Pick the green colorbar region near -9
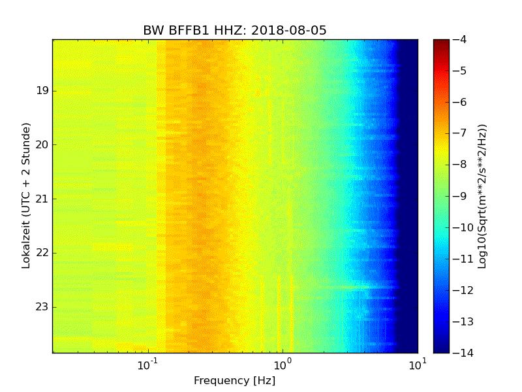The image size is (522, 392). click(442, 196)
